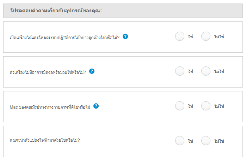Mark 'ไม่ใช่' radio circle for Mac physical condition
Image resolution: width=246 pixels, height=161 pixels.
coord(206,106)
